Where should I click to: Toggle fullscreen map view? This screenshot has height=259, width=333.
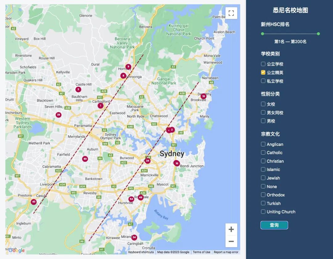(x=231, y=13)
